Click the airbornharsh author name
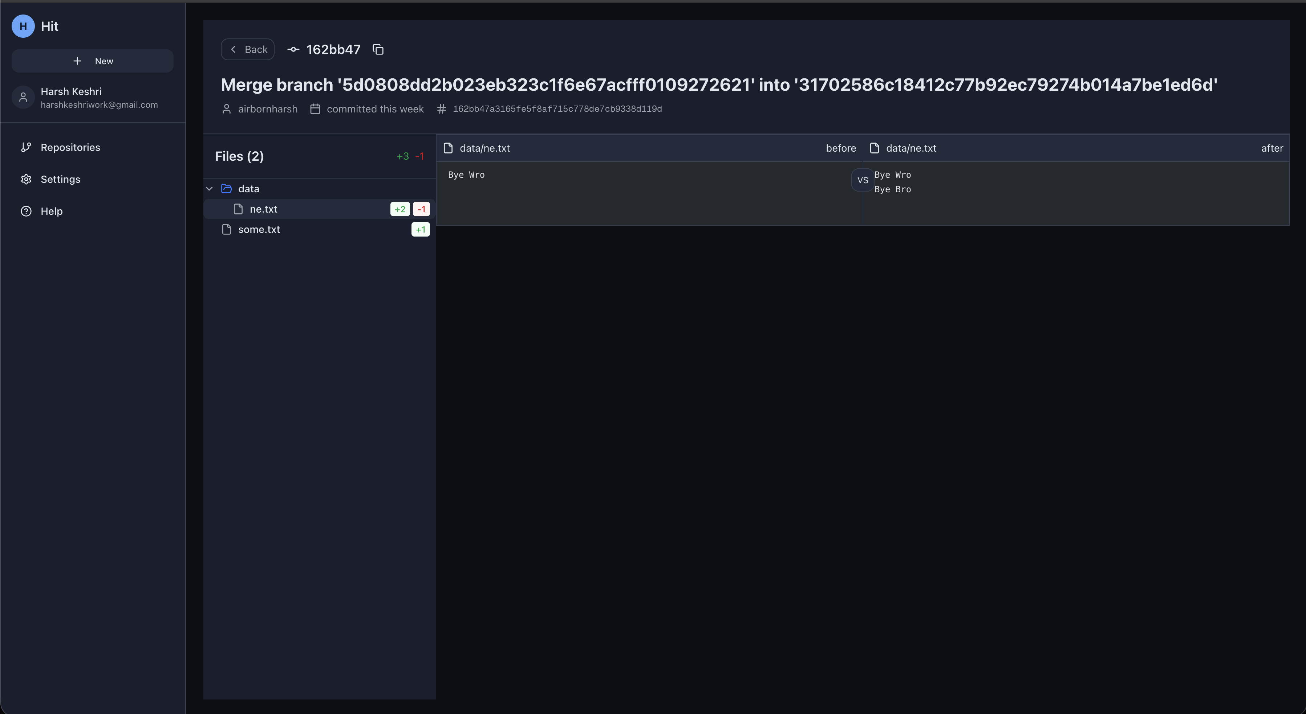 click(x=267, y=109)
